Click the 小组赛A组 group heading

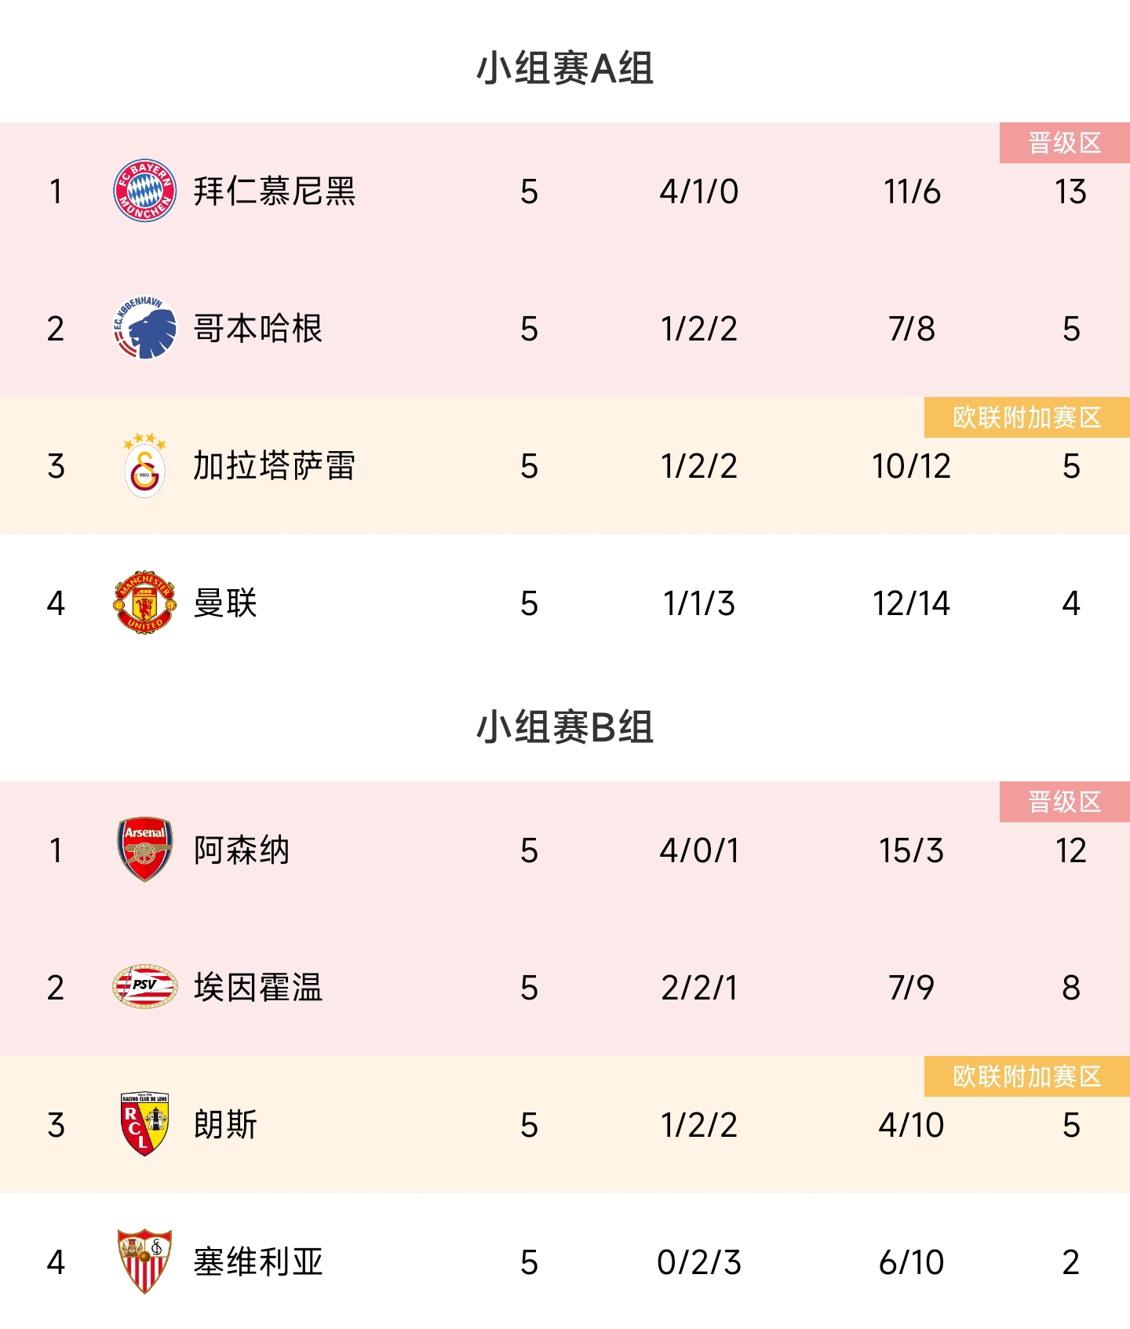pos(565,68)
